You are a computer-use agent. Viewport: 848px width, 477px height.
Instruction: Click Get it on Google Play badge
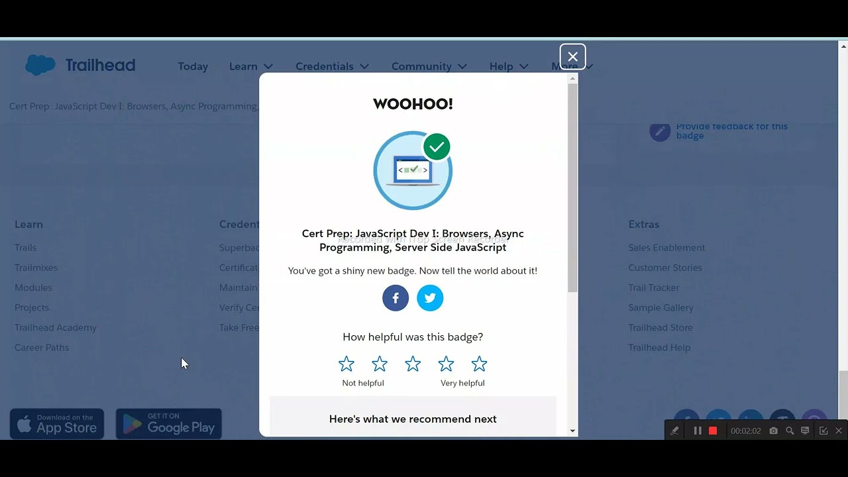coord(169,423)
